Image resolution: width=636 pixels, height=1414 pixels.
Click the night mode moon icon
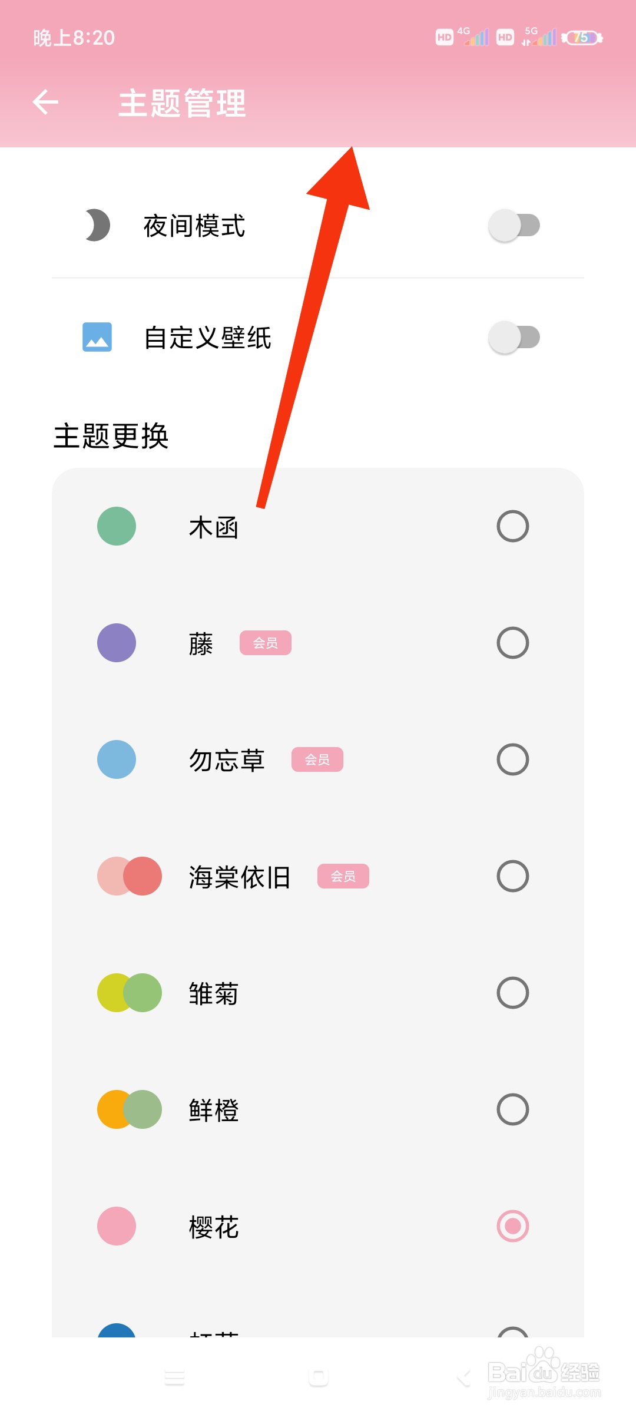(x=97, y=225)
